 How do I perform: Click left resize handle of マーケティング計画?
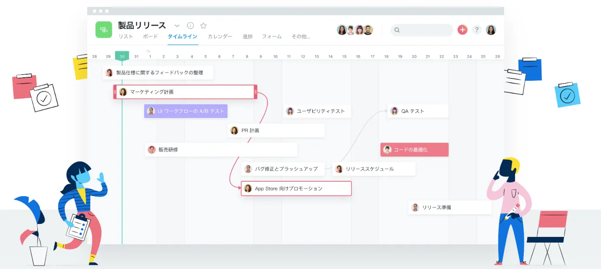(115, 92)
